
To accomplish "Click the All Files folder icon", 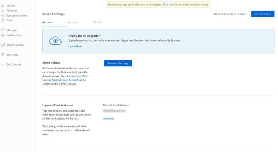I will (3, 6).
